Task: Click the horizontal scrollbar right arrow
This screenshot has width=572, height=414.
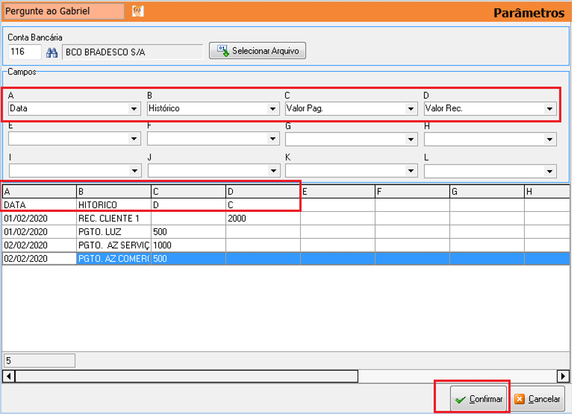Action: click(x=563, y=376)
